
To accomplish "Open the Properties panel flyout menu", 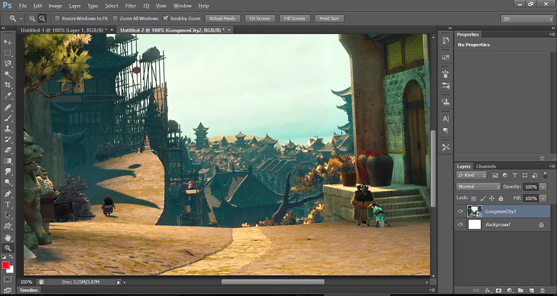I will 552,35.
